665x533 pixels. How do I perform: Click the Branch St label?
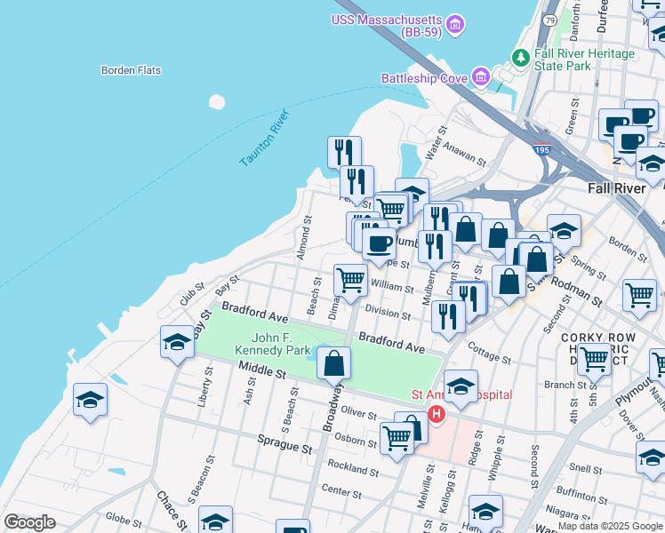tap(565, 385)
